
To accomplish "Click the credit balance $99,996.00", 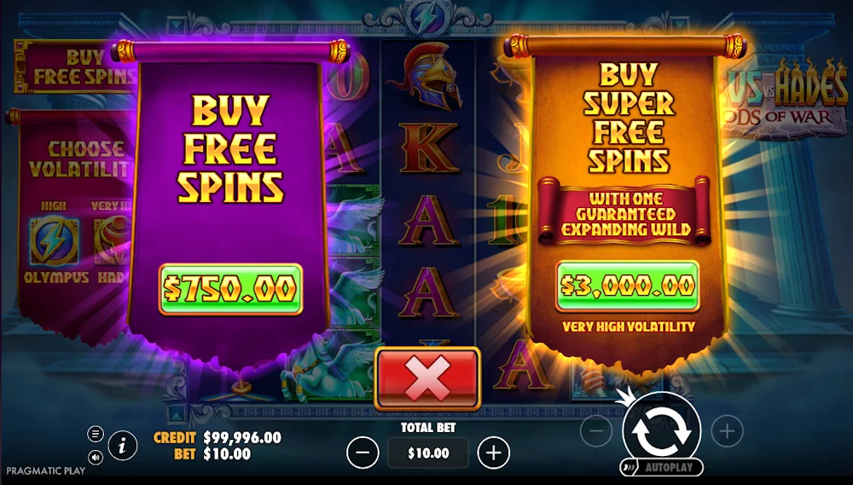I will (242, 438).
